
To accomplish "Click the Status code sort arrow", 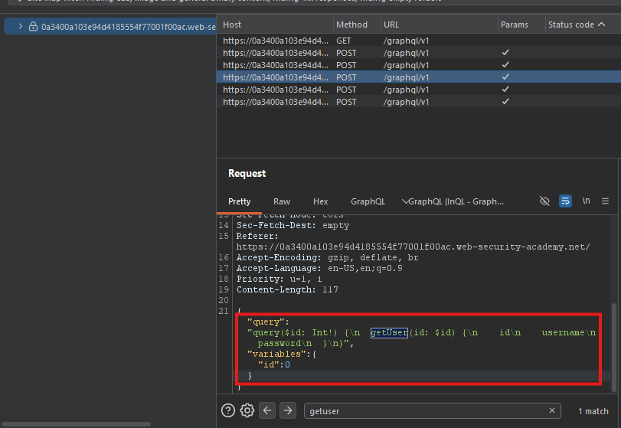I will [601, 25].
